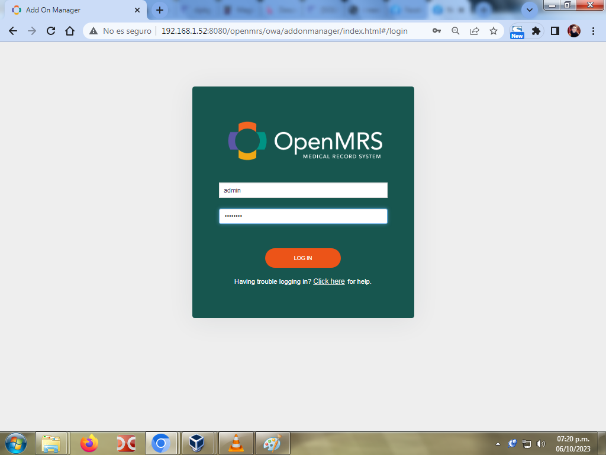Click the LOG IN button

303,258
